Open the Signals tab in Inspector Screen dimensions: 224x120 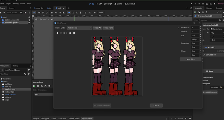pos(209,8)
